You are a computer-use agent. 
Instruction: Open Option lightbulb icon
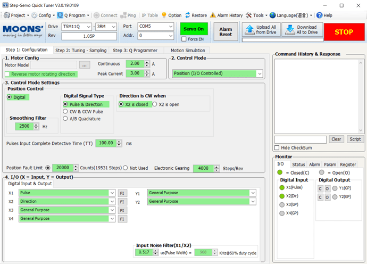[164, 15]
